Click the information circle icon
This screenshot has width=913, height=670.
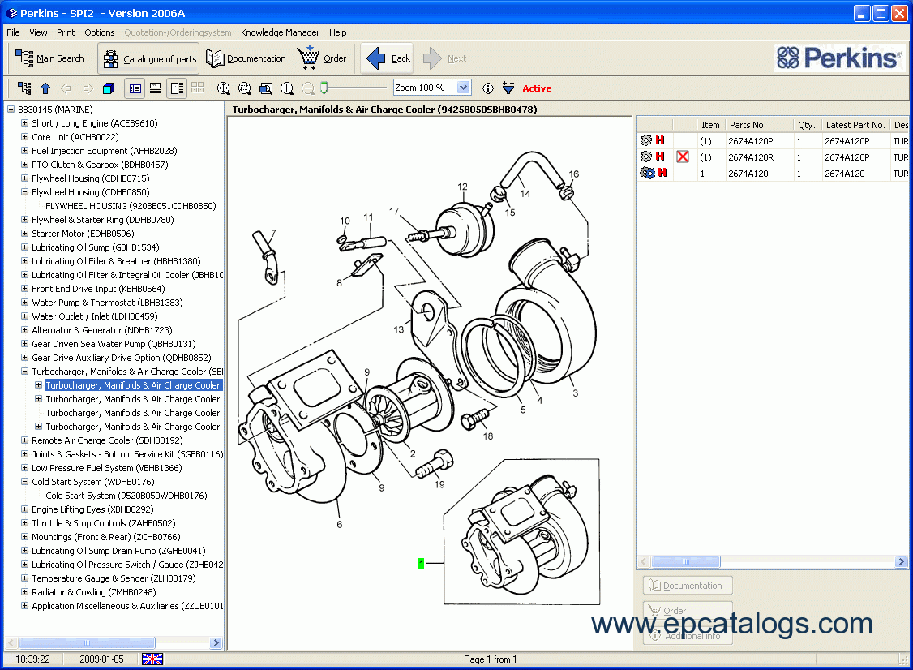pyautogui.click(x=488, y=88)
